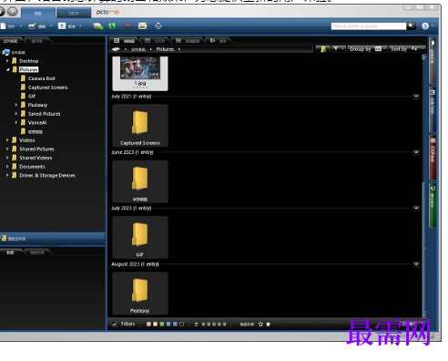448x361 pixels.
Task: Open the green side panel tab
Action: [x=433, y=205]
